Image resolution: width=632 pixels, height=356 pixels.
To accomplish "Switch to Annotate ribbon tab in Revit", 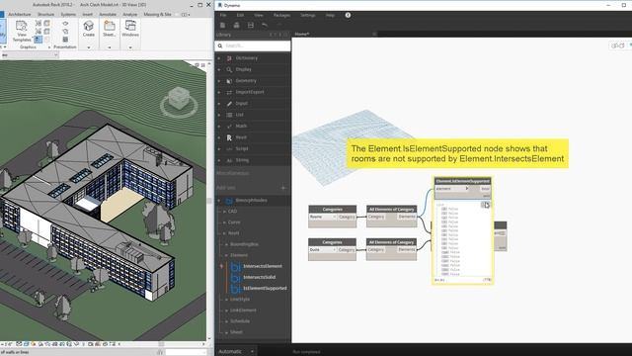I will click(108, 14).
